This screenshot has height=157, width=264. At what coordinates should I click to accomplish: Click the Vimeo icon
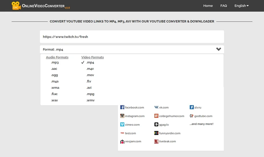tap(122, 124)
